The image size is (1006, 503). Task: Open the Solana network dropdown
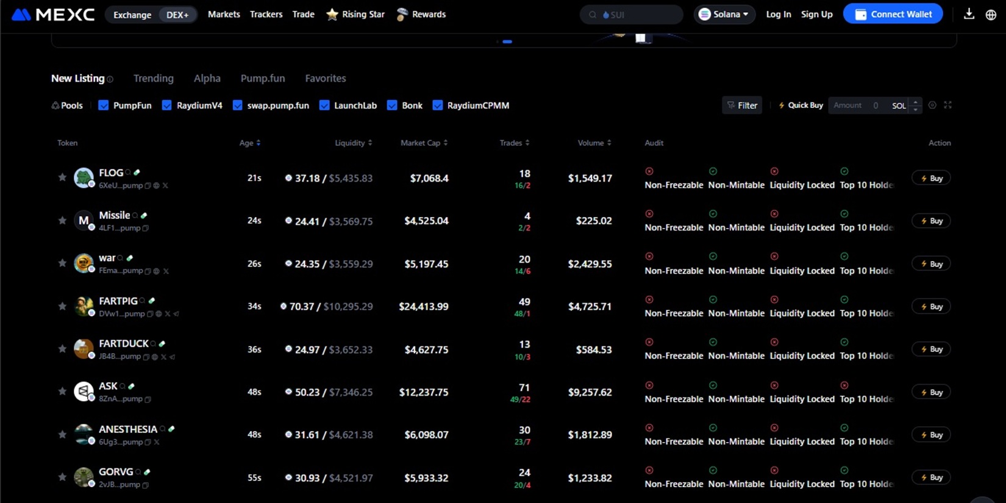point(724,14)
